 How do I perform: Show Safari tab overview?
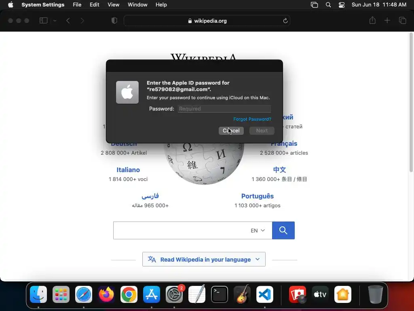point(402,20)
